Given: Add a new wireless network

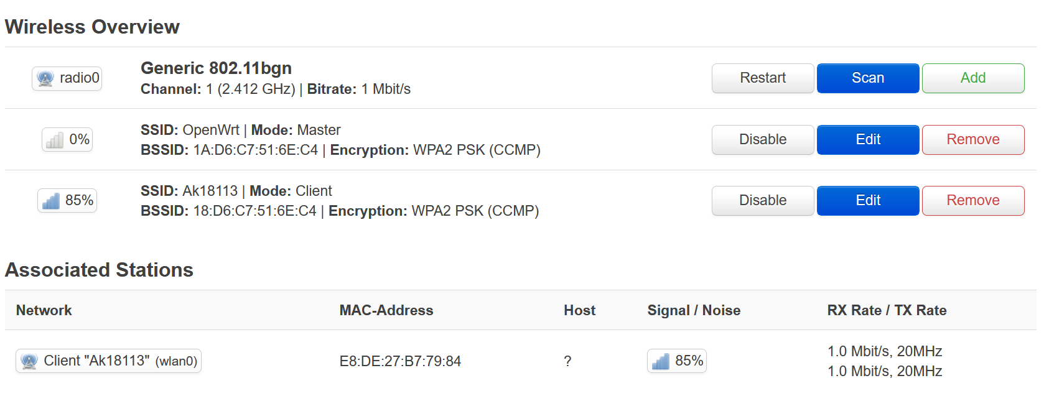Looking at the screenshot, I should [x=973, y=78].
